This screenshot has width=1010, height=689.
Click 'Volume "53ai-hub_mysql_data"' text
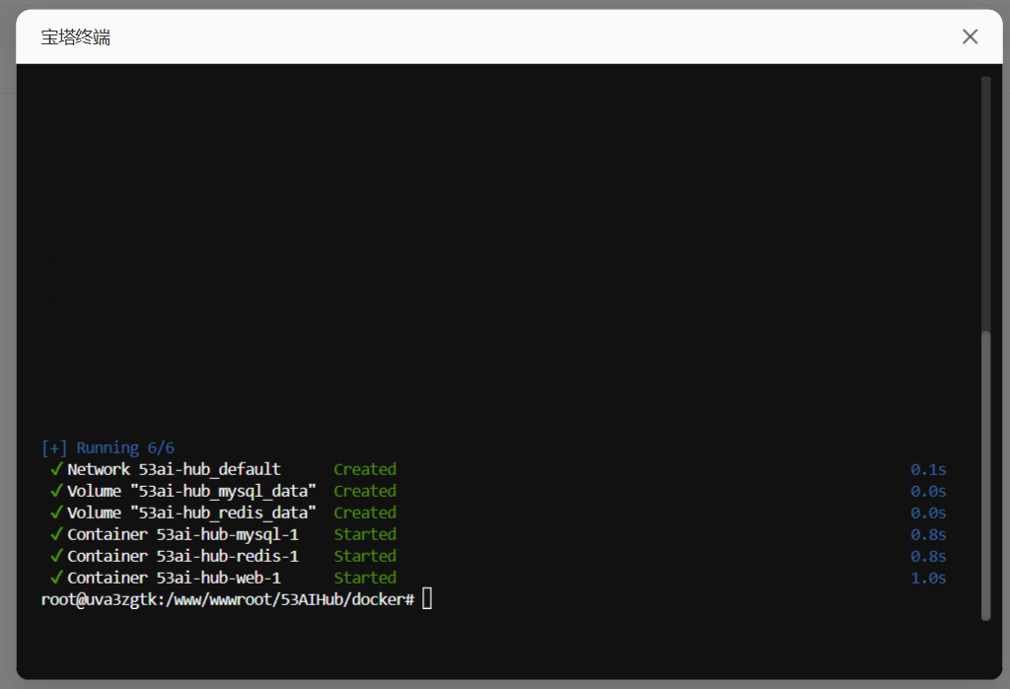click(191, 491)
